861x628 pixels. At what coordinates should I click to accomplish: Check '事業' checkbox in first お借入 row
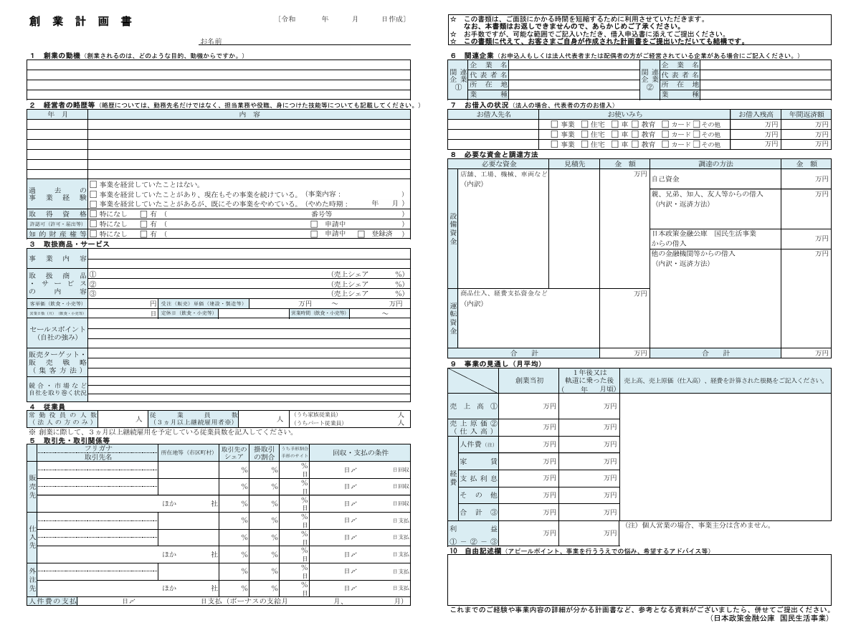point(553,124)
